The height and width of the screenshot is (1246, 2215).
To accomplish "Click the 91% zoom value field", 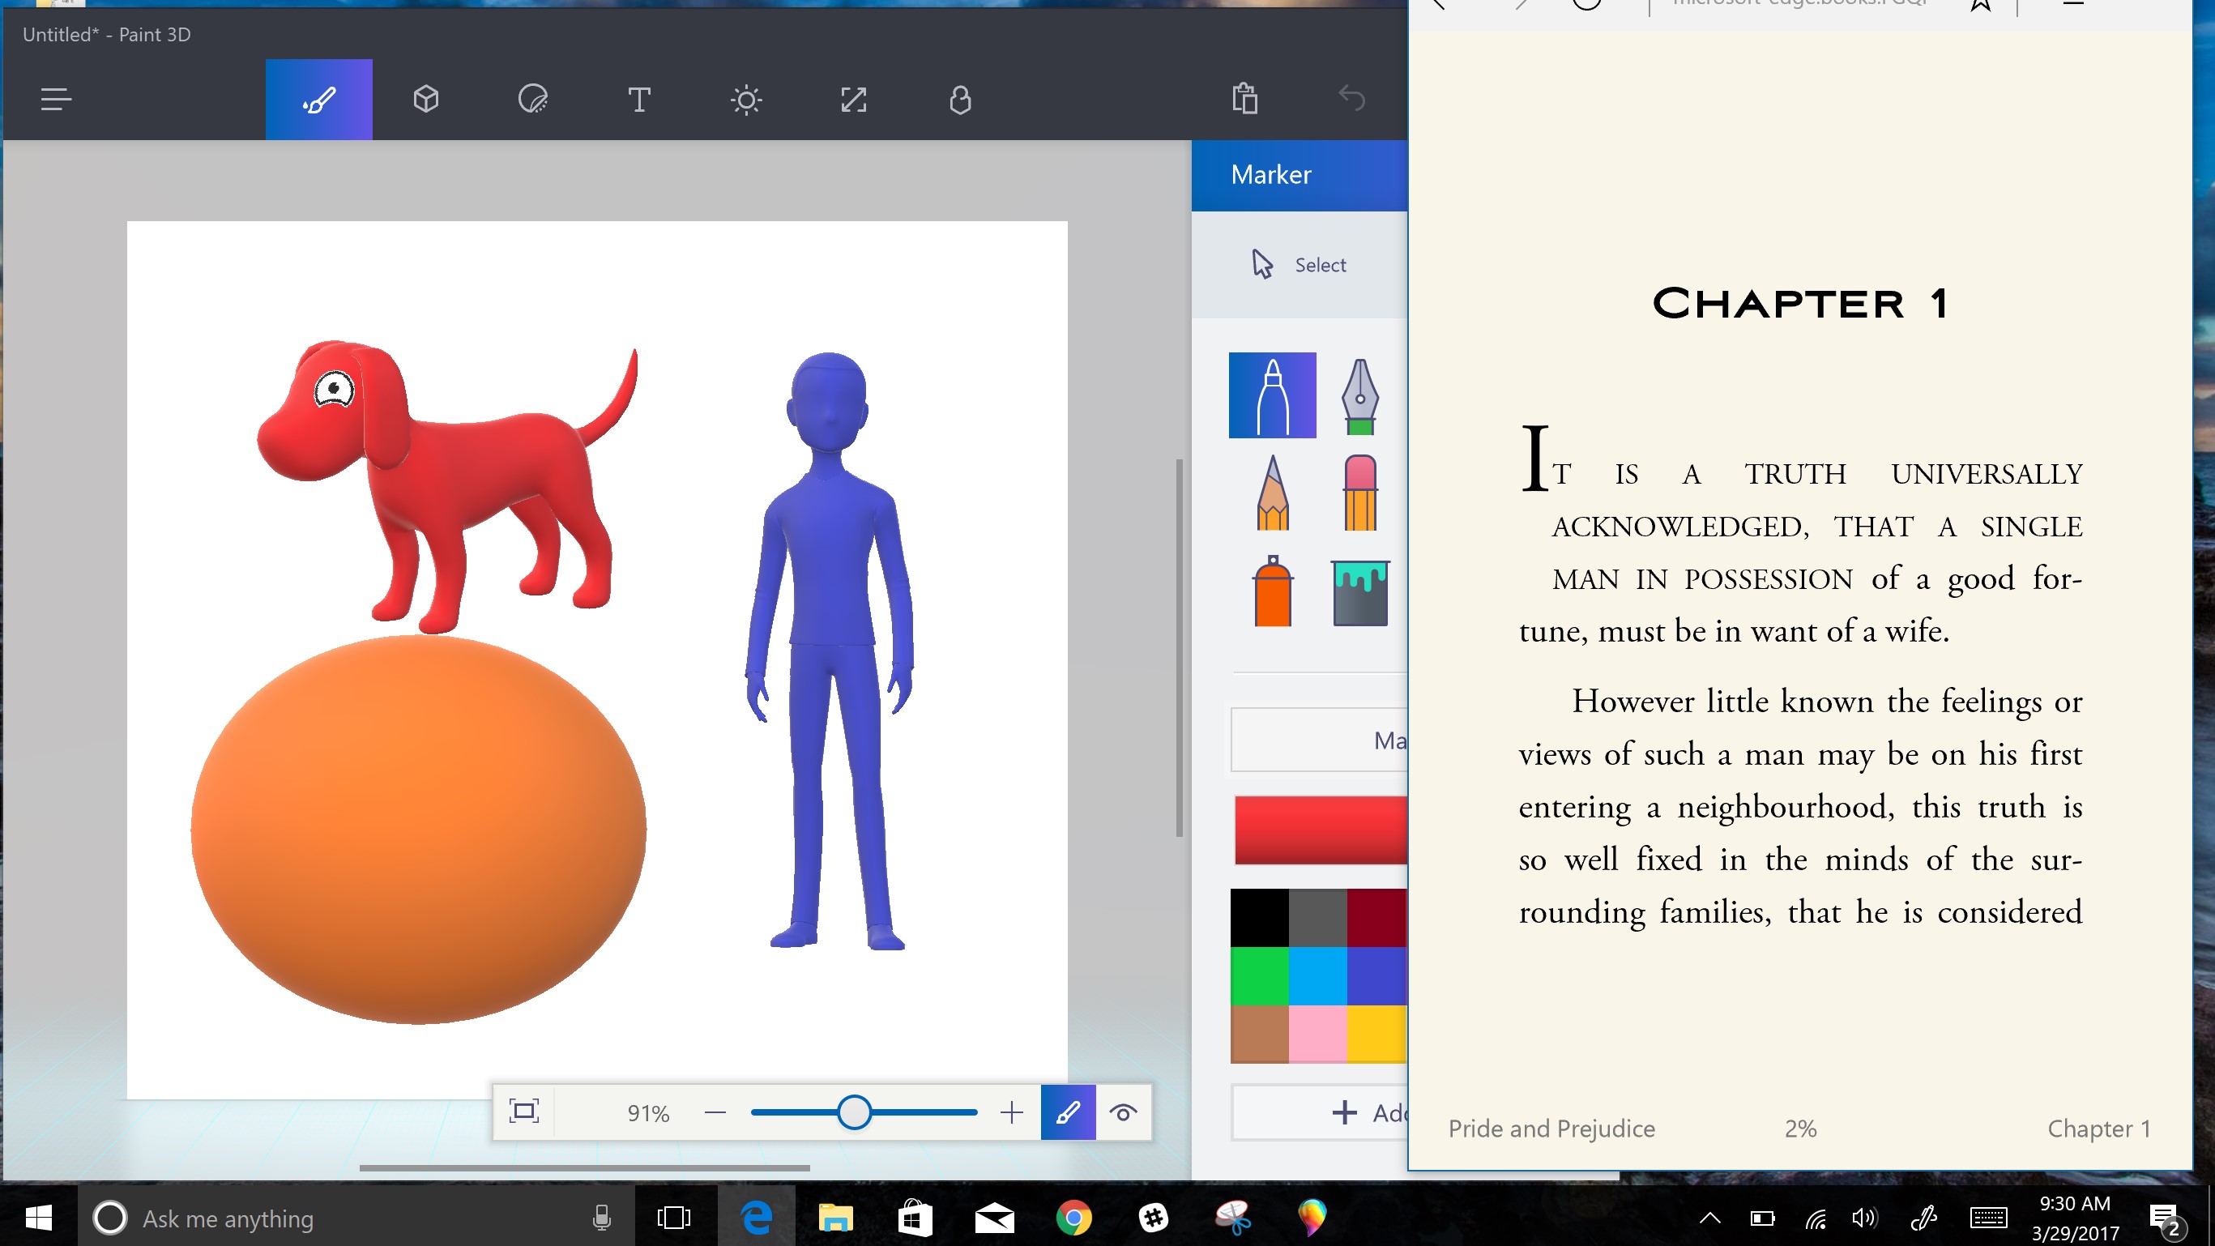I will coord(647,1112).
